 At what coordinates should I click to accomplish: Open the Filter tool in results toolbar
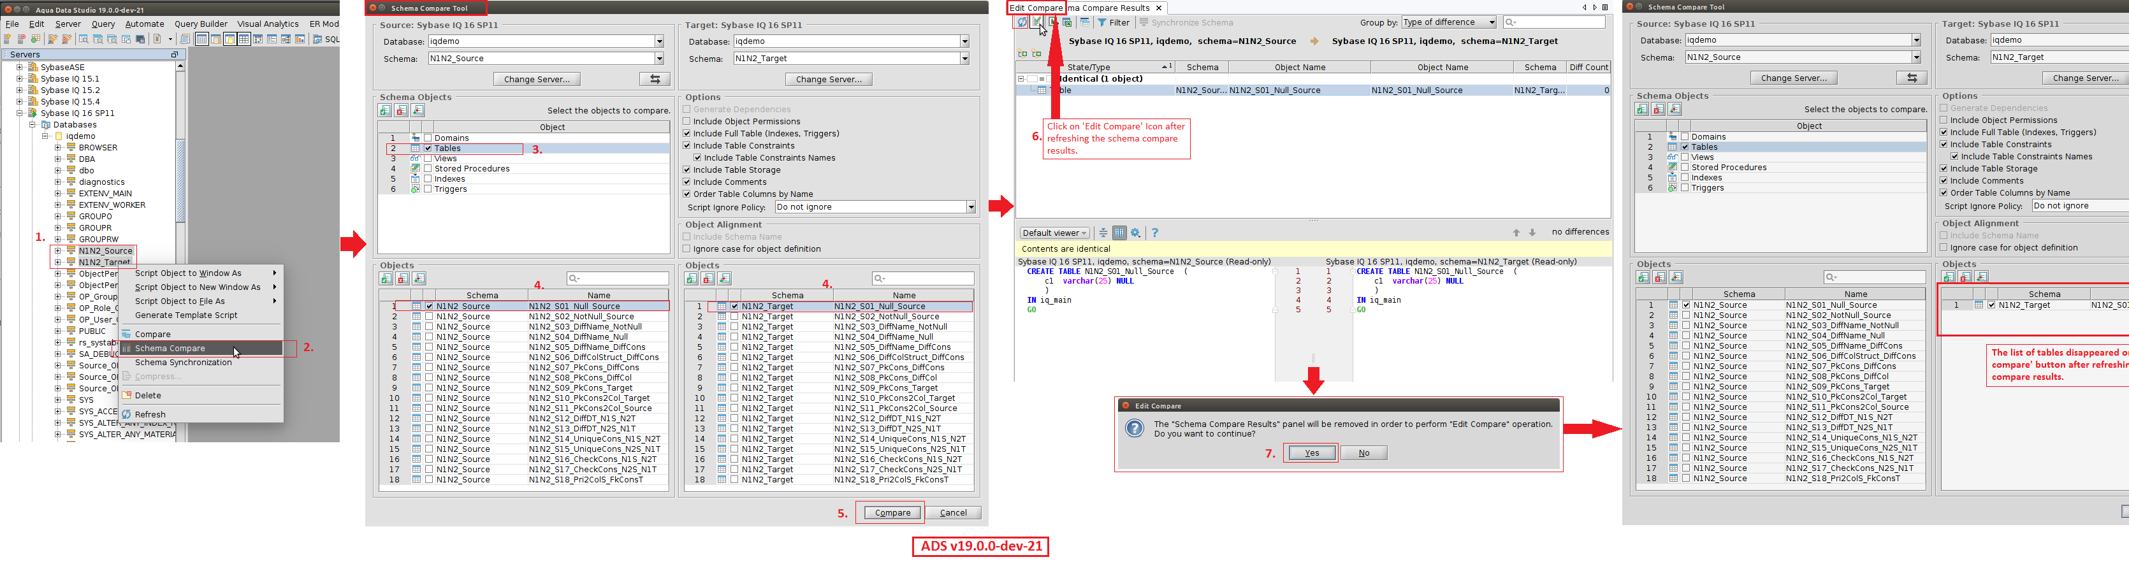1113,22
